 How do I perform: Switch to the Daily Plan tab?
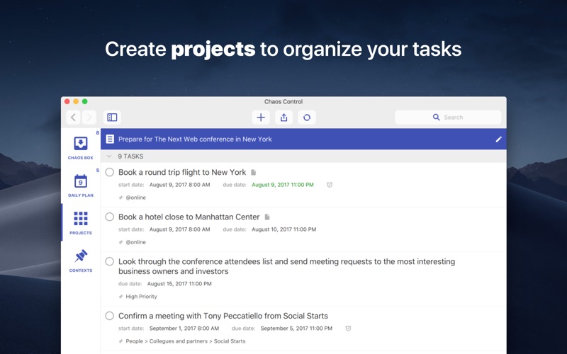coord(81,185)
